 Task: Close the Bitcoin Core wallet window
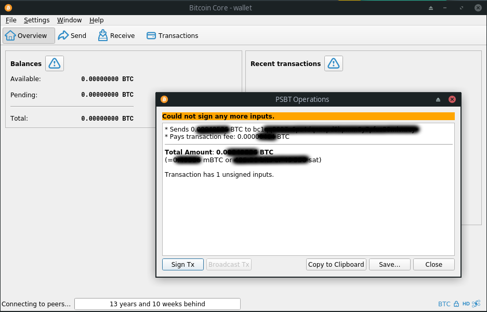coord(478,8)
